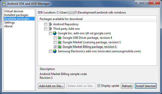
Task: Open the Settings page
Action: [9, 22]
